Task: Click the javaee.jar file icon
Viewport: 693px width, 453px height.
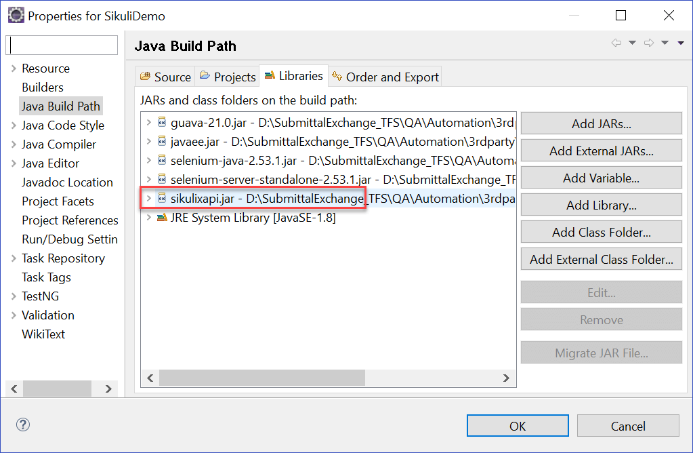Action: [162, 142]
